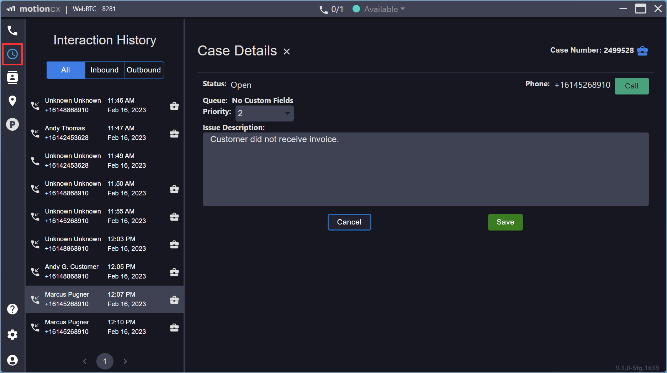Viewport: 667px width, 373px height.
Task: Go to page 1 of history
Action: point(105,361)
